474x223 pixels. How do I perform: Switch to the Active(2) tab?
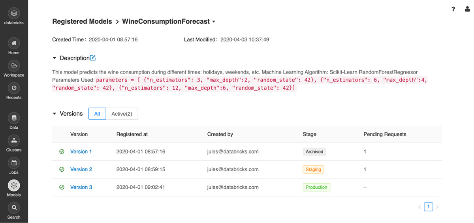click(122, 114)
